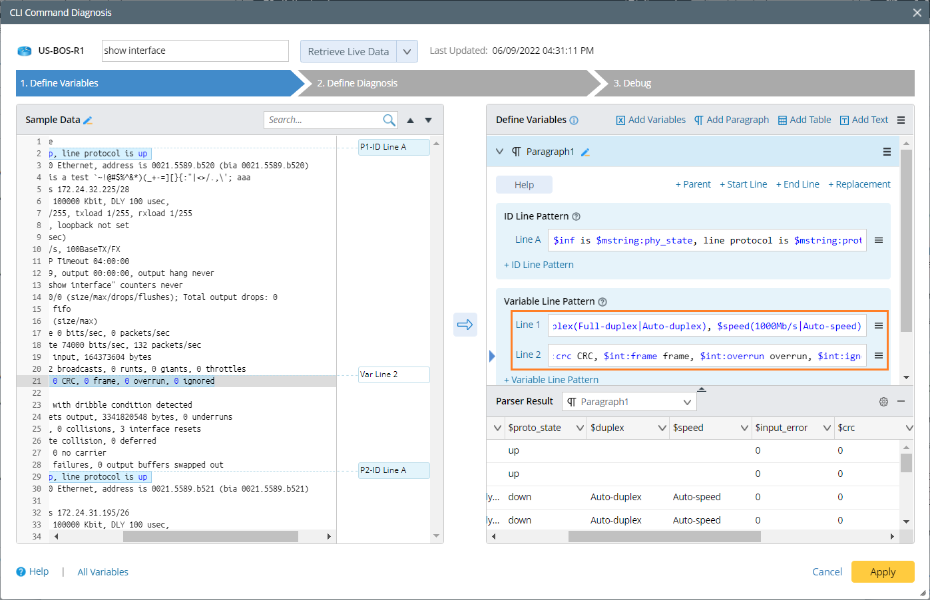Edit the ID Line A pattern field

point(707,240)
